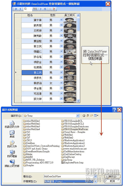
Task: Click the help question mark button in save dialog
Action: coord(114,110)
